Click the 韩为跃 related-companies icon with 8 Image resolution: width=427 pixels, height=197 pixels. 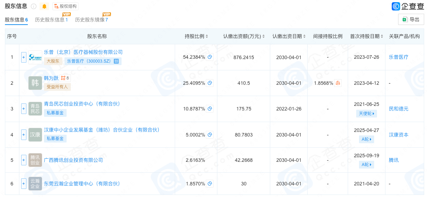pyautogui.click(x=65, y=78)
